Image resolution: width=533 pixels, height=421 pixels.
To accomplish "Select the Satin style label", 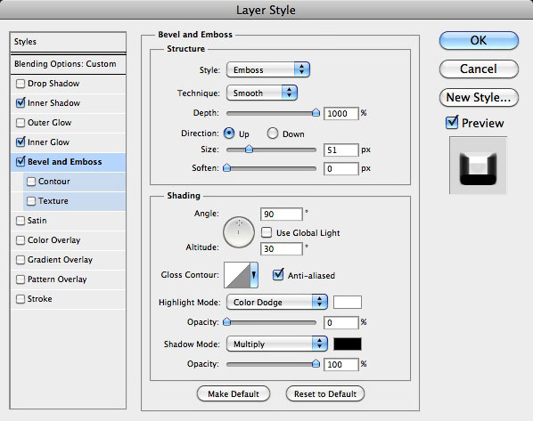I will tap(37, 221).
